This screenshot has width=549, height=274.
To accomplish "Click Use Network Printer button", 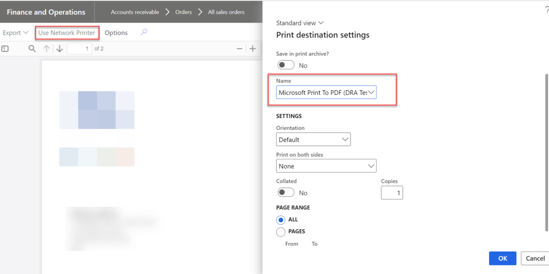I will coord(67,33).
